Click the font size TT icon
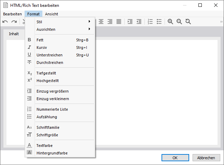The width and height of the screenshot is (224, 165). [x=29, y=135]
